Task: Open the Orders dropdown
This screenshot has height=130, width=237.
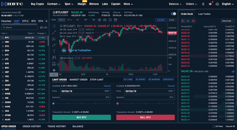Action: tap(191, 4)
